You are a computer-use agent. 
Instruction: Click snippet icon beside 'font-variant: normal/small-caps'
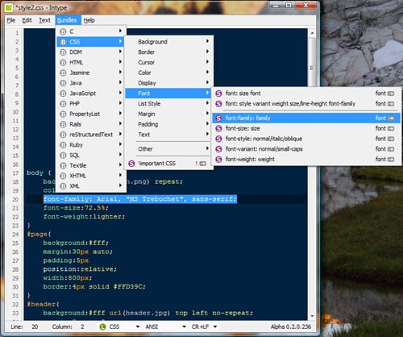click(x=218, y=149)
